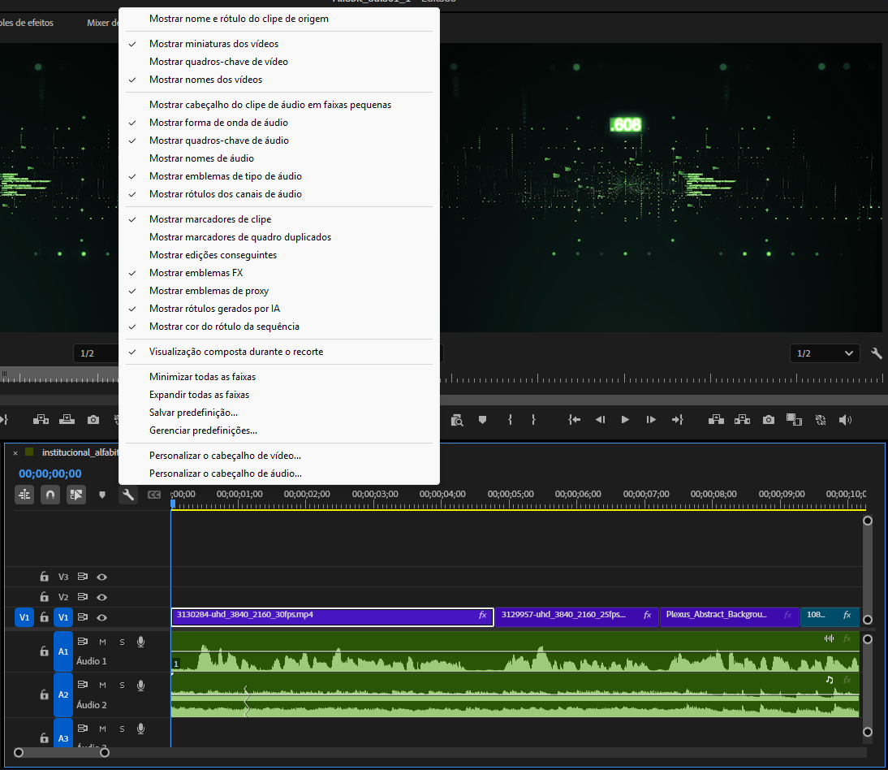Click the timeline timecode 00;00;00;00
The width and height of the screenshot is (888, 770).
[50, 474]
